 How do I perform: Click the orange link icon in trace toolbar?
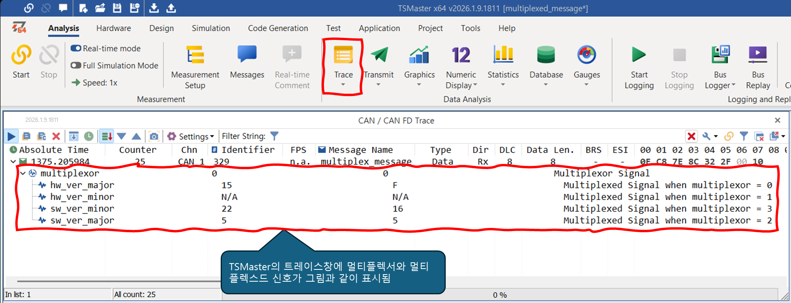click(x=729, y=136)
